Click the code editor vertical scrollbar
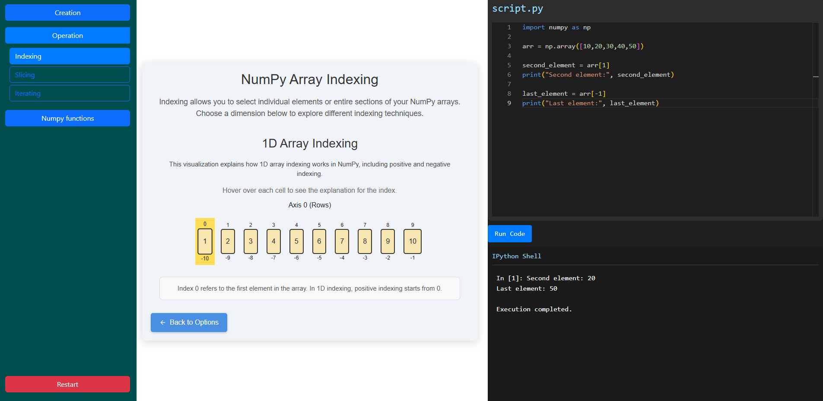Viewport: 823px width, 401px height. (x=816, y=76)
